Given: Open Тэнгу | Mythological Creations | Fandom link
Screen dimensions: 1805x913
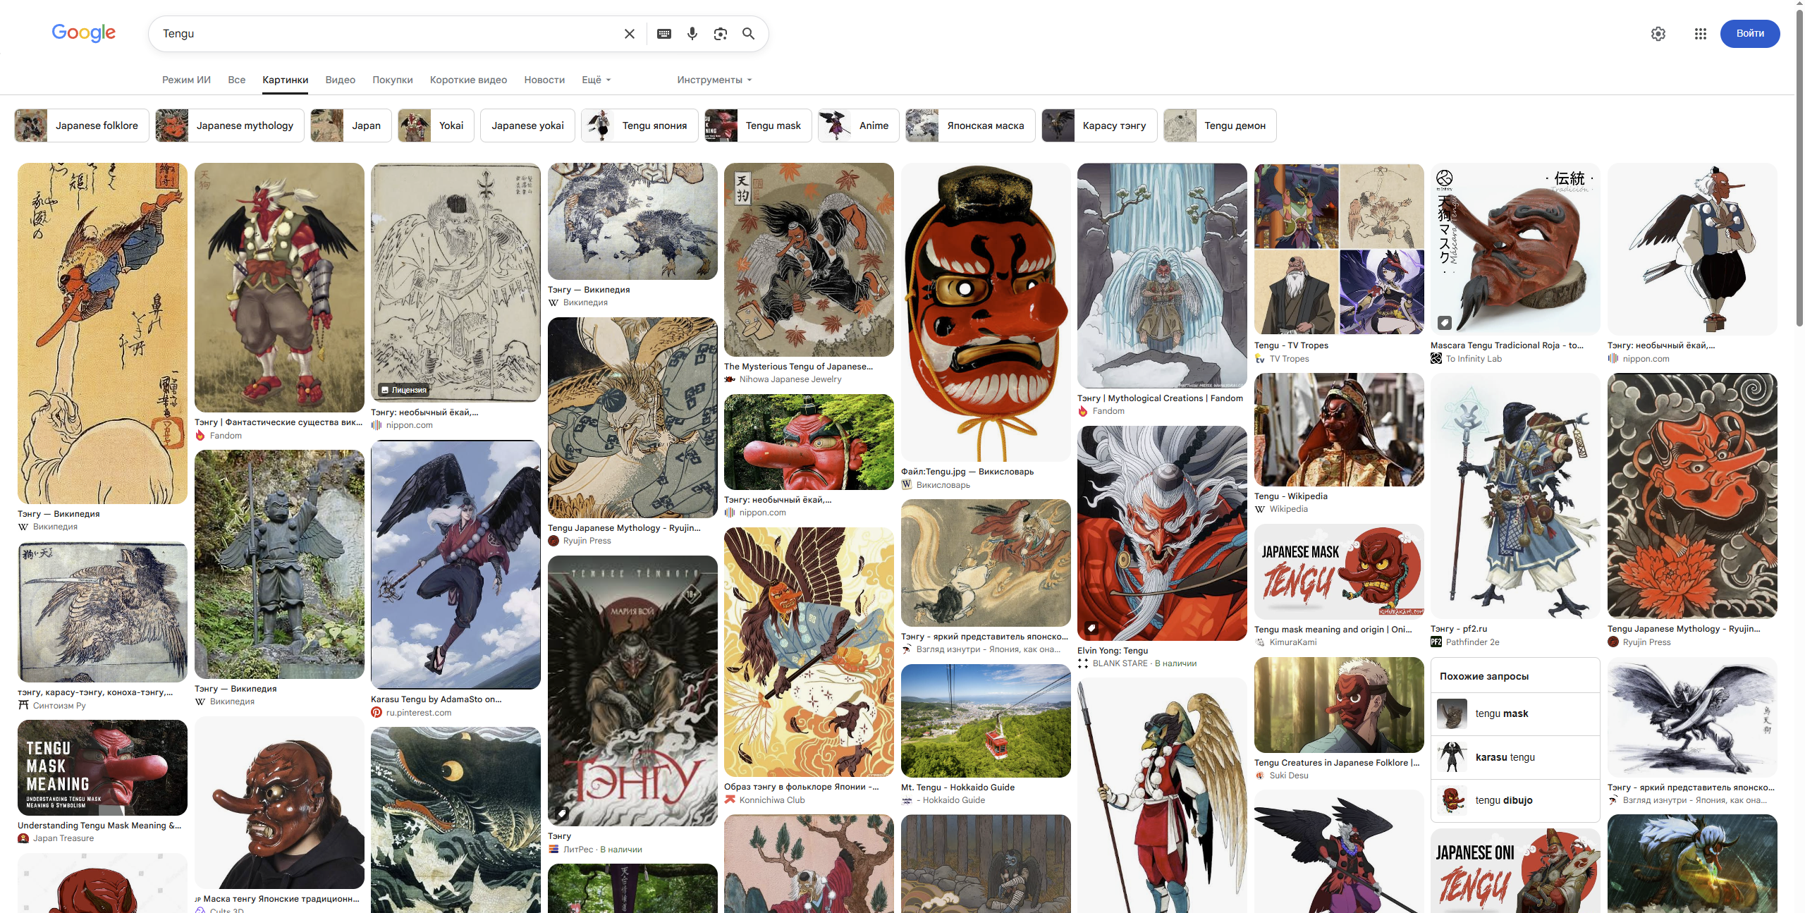Looking at the screenshot, I should 1160,398.
